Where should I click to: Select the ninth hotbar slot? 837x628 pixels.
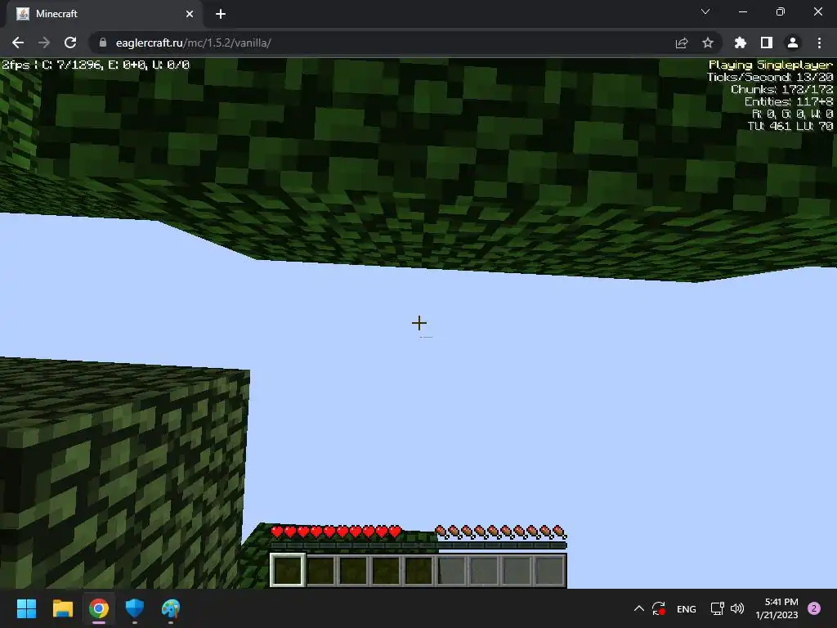[x=549, y=570]
